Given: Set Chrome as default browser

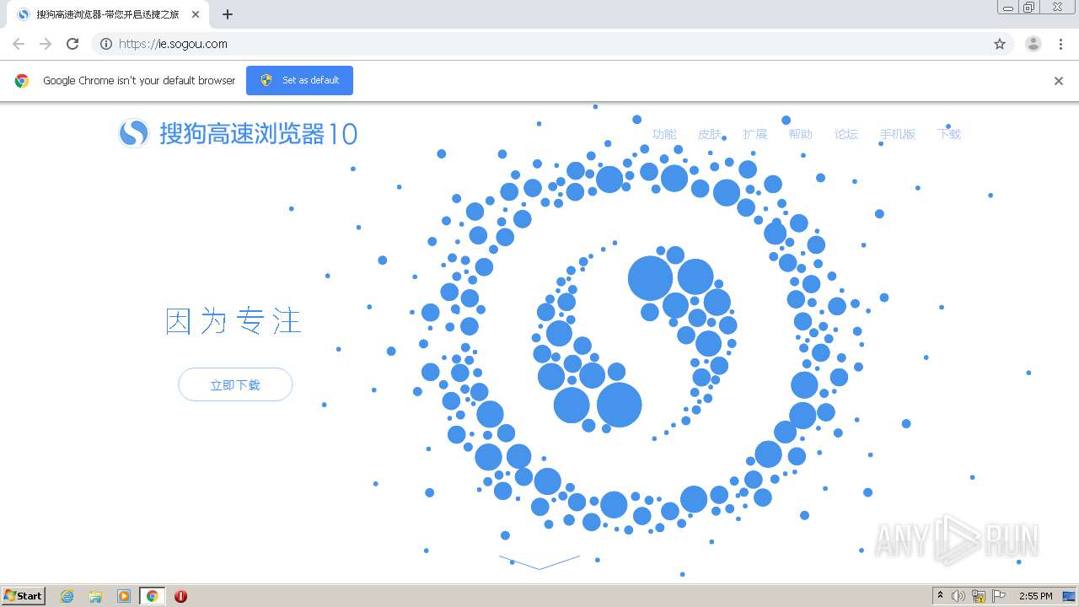Looking at the screenshot, I should [299, 80].
